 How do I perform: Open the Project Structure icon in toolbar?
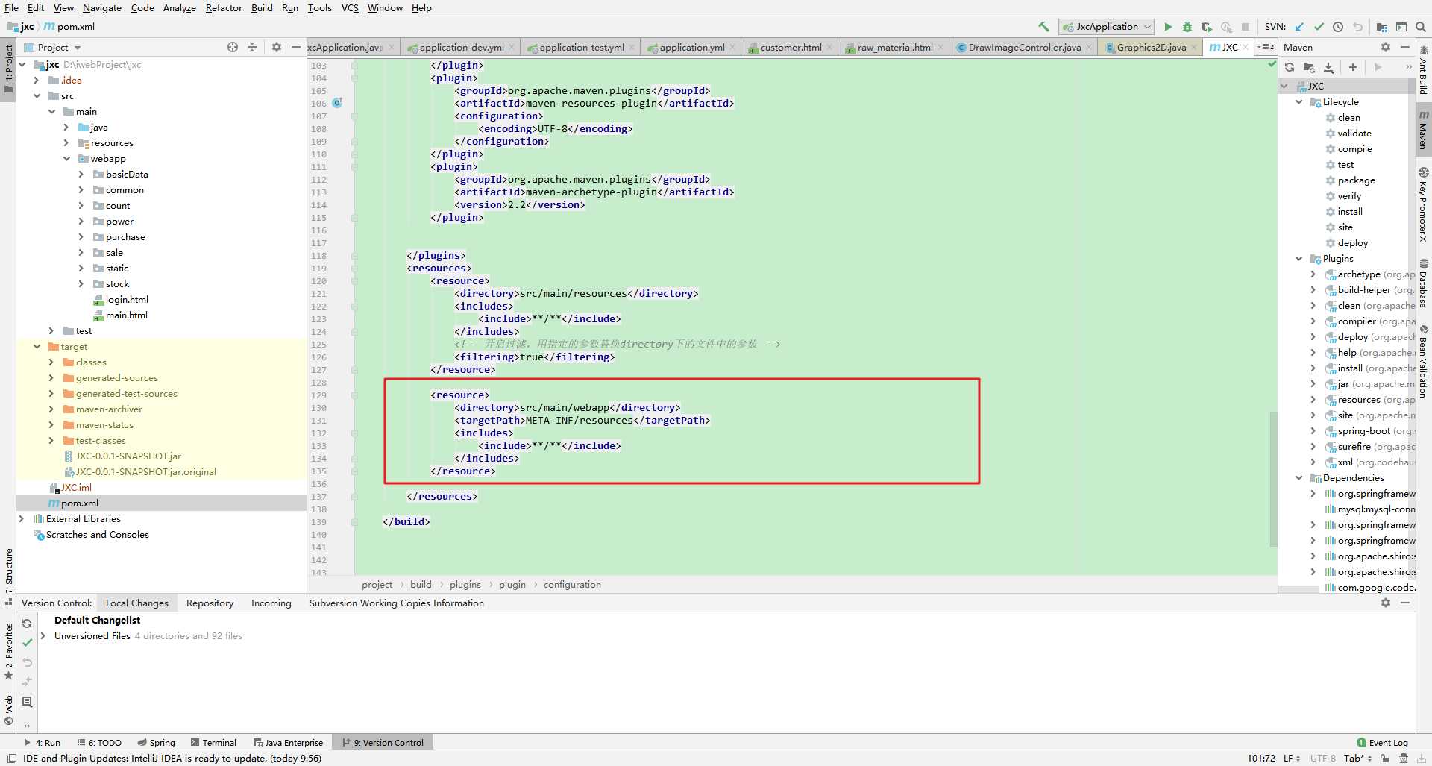pos(1381,27)
